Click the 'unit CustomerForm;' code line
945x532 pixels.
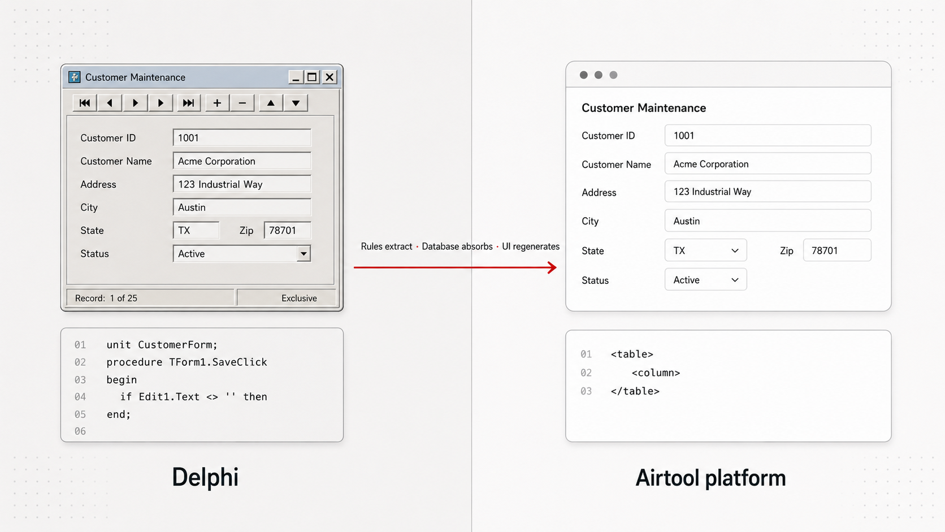162,345
